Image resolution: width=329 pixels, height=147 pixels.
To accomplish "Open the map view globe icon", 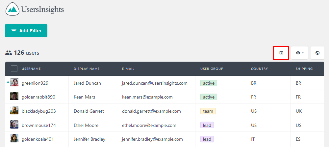I will (317, 53).
